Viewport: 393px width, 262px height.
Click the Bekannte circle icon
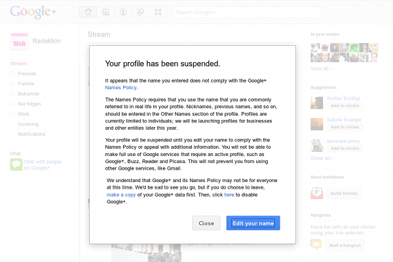click(12, 94)
